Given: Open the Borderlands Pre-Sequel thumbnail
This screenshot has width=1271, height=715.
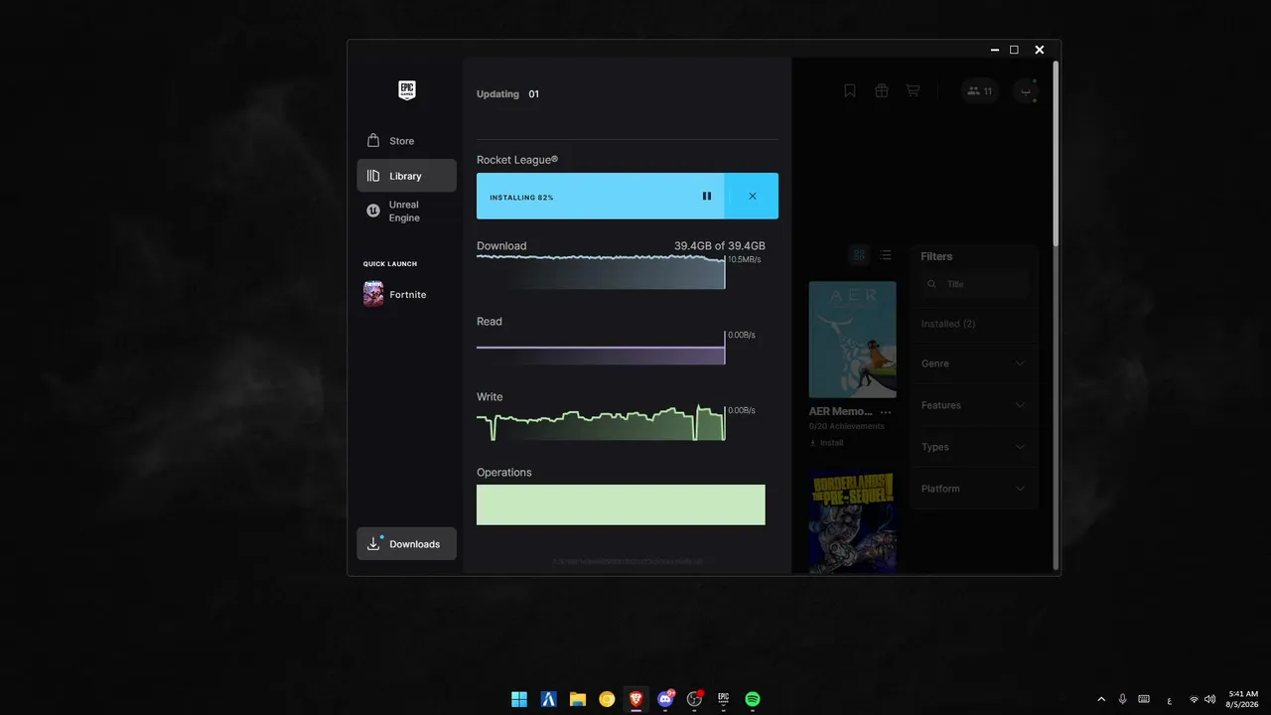Looking at the screenshot, I should coord(852,520).
